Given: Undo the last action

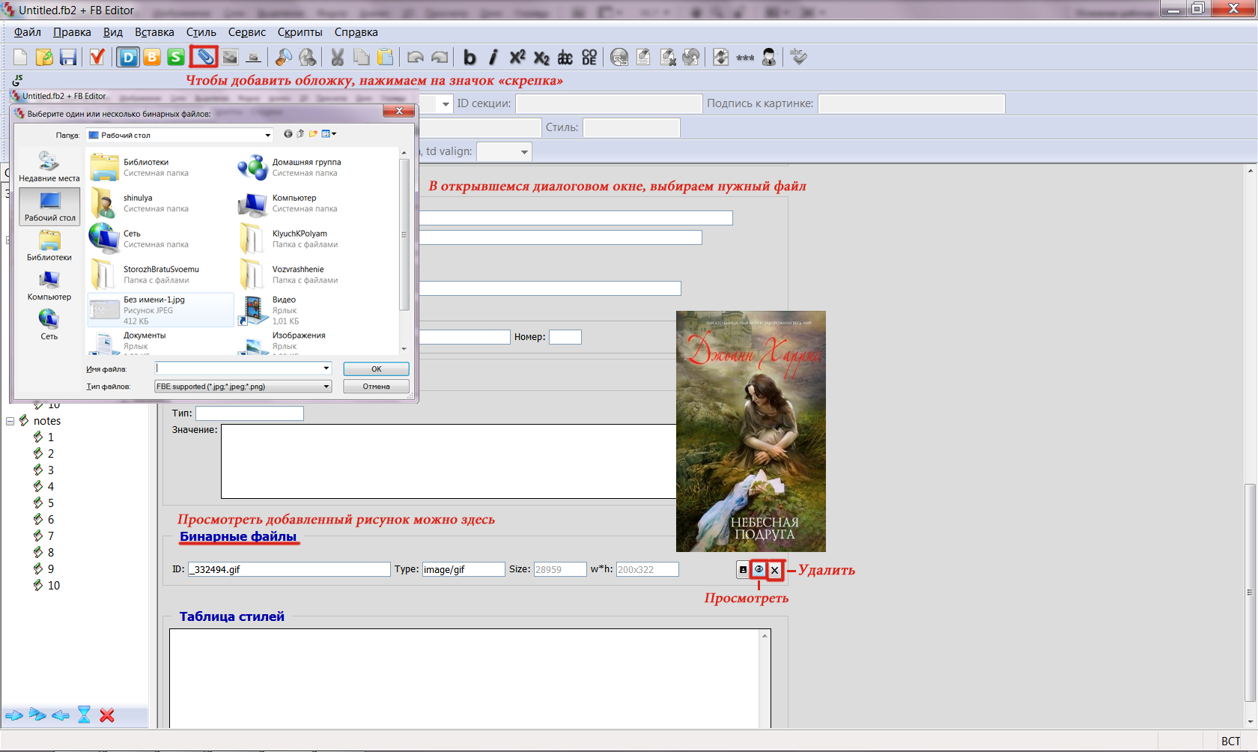Looking at the screenshot, I should (x=416, y=57).
